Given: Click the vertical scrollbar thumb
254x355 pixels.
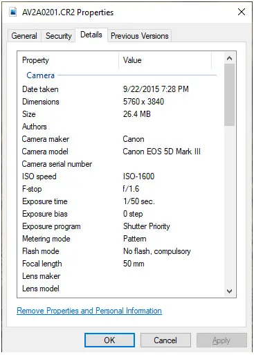Looking at the screenshot, I should 229,95.
